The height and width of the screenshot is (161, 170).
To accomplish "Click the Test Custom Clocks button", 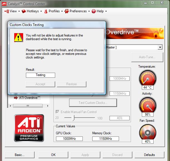I will 93,103.
